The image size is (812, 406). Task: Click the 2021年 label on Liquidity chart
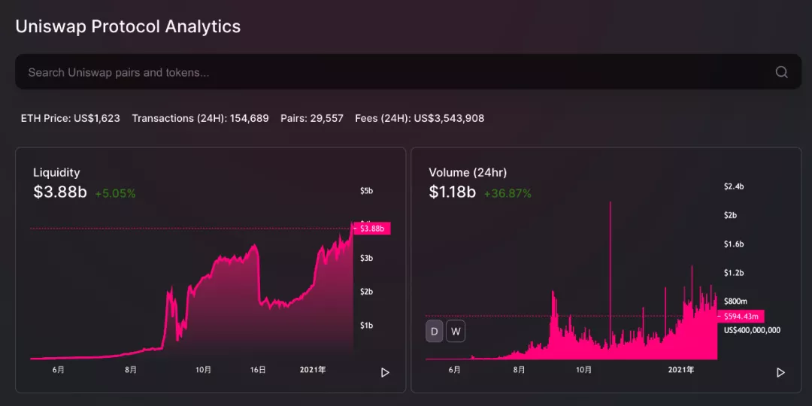[x=313, y=370]
